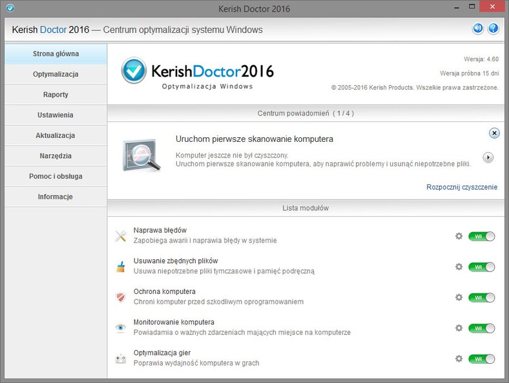Click the sound speaker icon in header

[x=478, y=28]
